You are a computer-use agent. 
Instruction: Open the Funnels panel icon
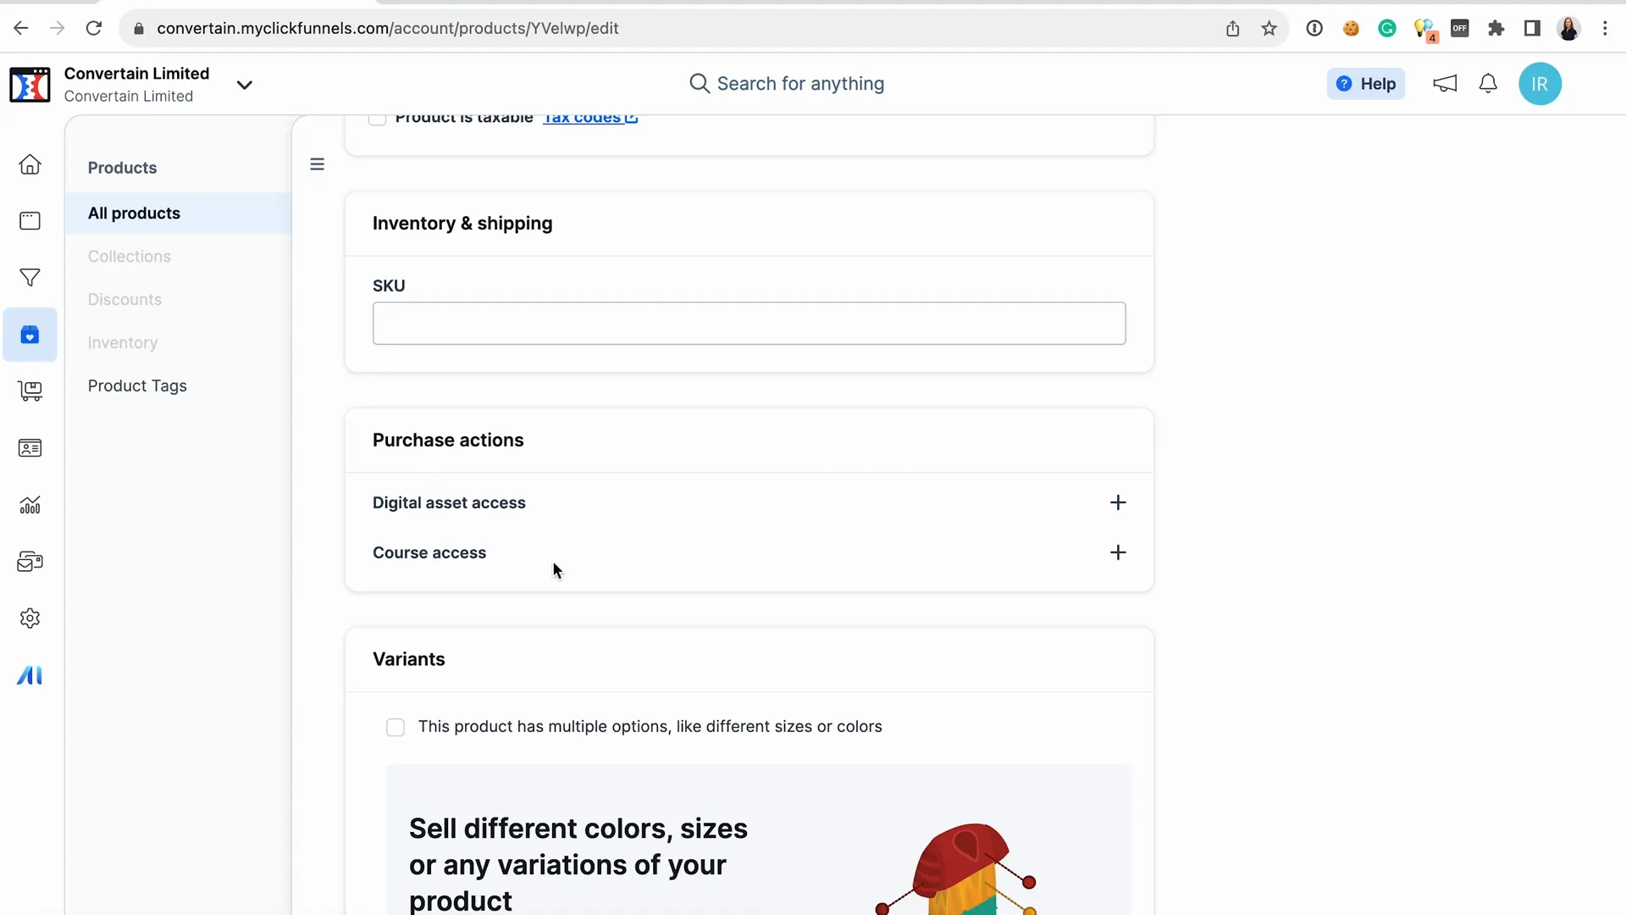(x=30, y=277)
